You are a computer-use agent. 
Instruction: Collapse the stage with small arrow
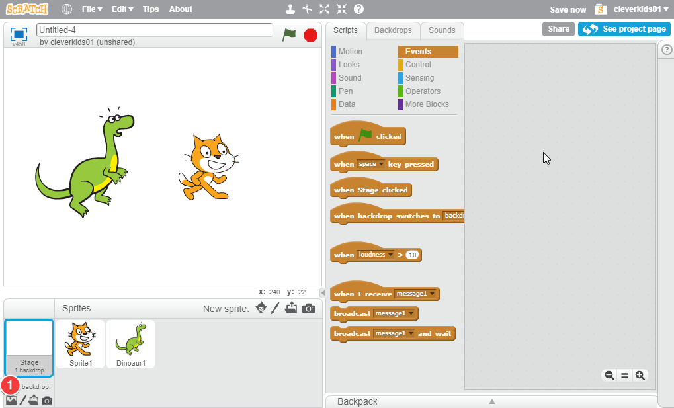(x=323, y=293)
